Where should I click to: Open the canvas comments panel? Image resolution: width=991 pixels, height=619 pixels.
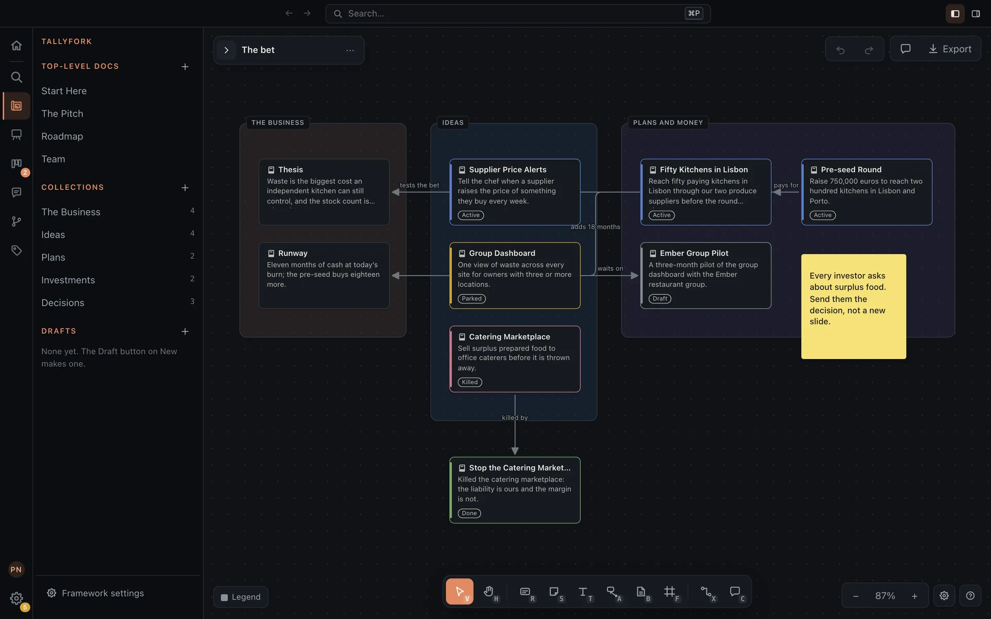click(905, 49)
